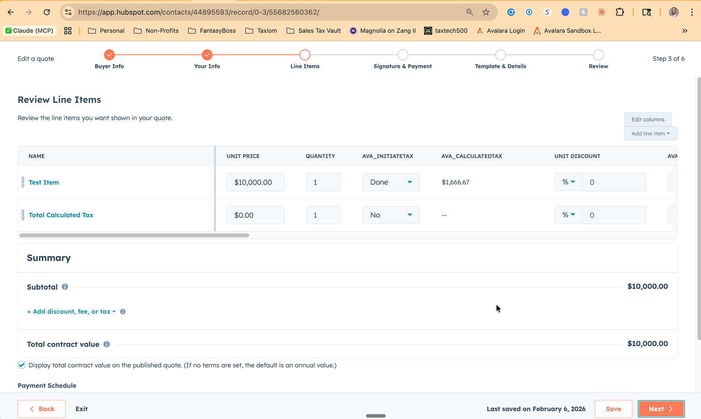Screen dimensions: 701x419
Task: Click the apps grid icon beside Claude bookmark
Action: tap(68, 31)
